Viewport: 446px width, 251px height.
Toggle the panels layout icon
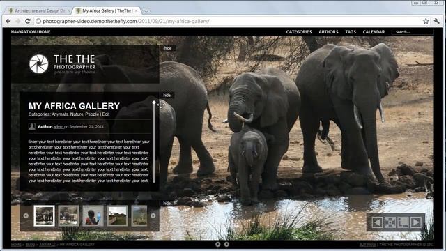coord(403,222)
